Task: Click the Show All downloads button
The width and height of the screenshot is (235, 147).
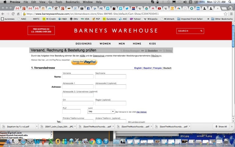Action: tap(221, 126)
